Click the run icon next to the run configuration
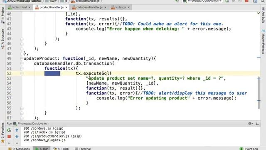 [x=227, y=1]
